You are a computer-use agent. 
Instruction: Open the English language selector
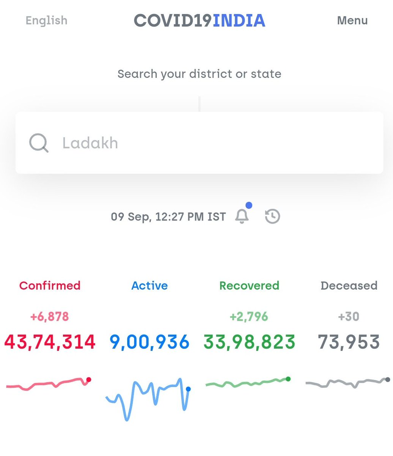click(46, 21)
